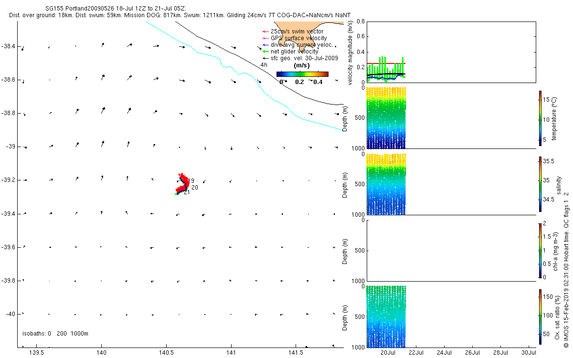Click the '21' day marker on glider track
The height and width of the screenshot is (358, 573).
click(187, 192)
